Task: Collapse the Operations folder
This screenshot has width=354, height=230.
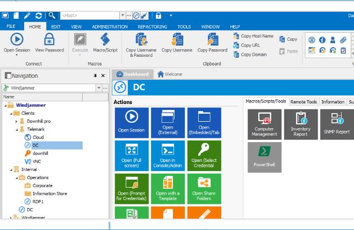Action: click(x=17, y=178)
